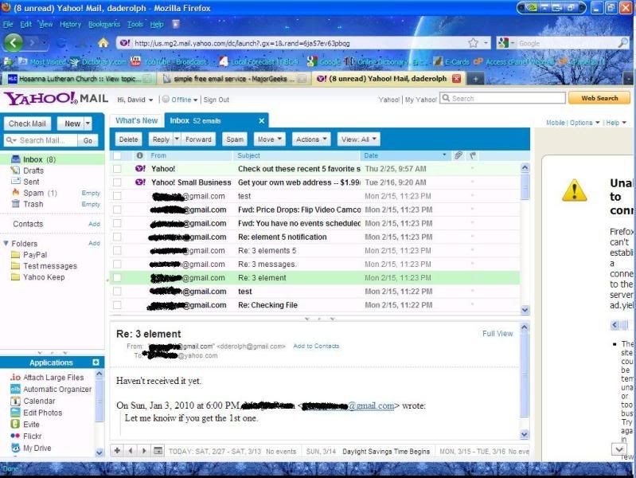
Task: Switch to MajorGeeks browser tab
Action: (x=234, y=79)
